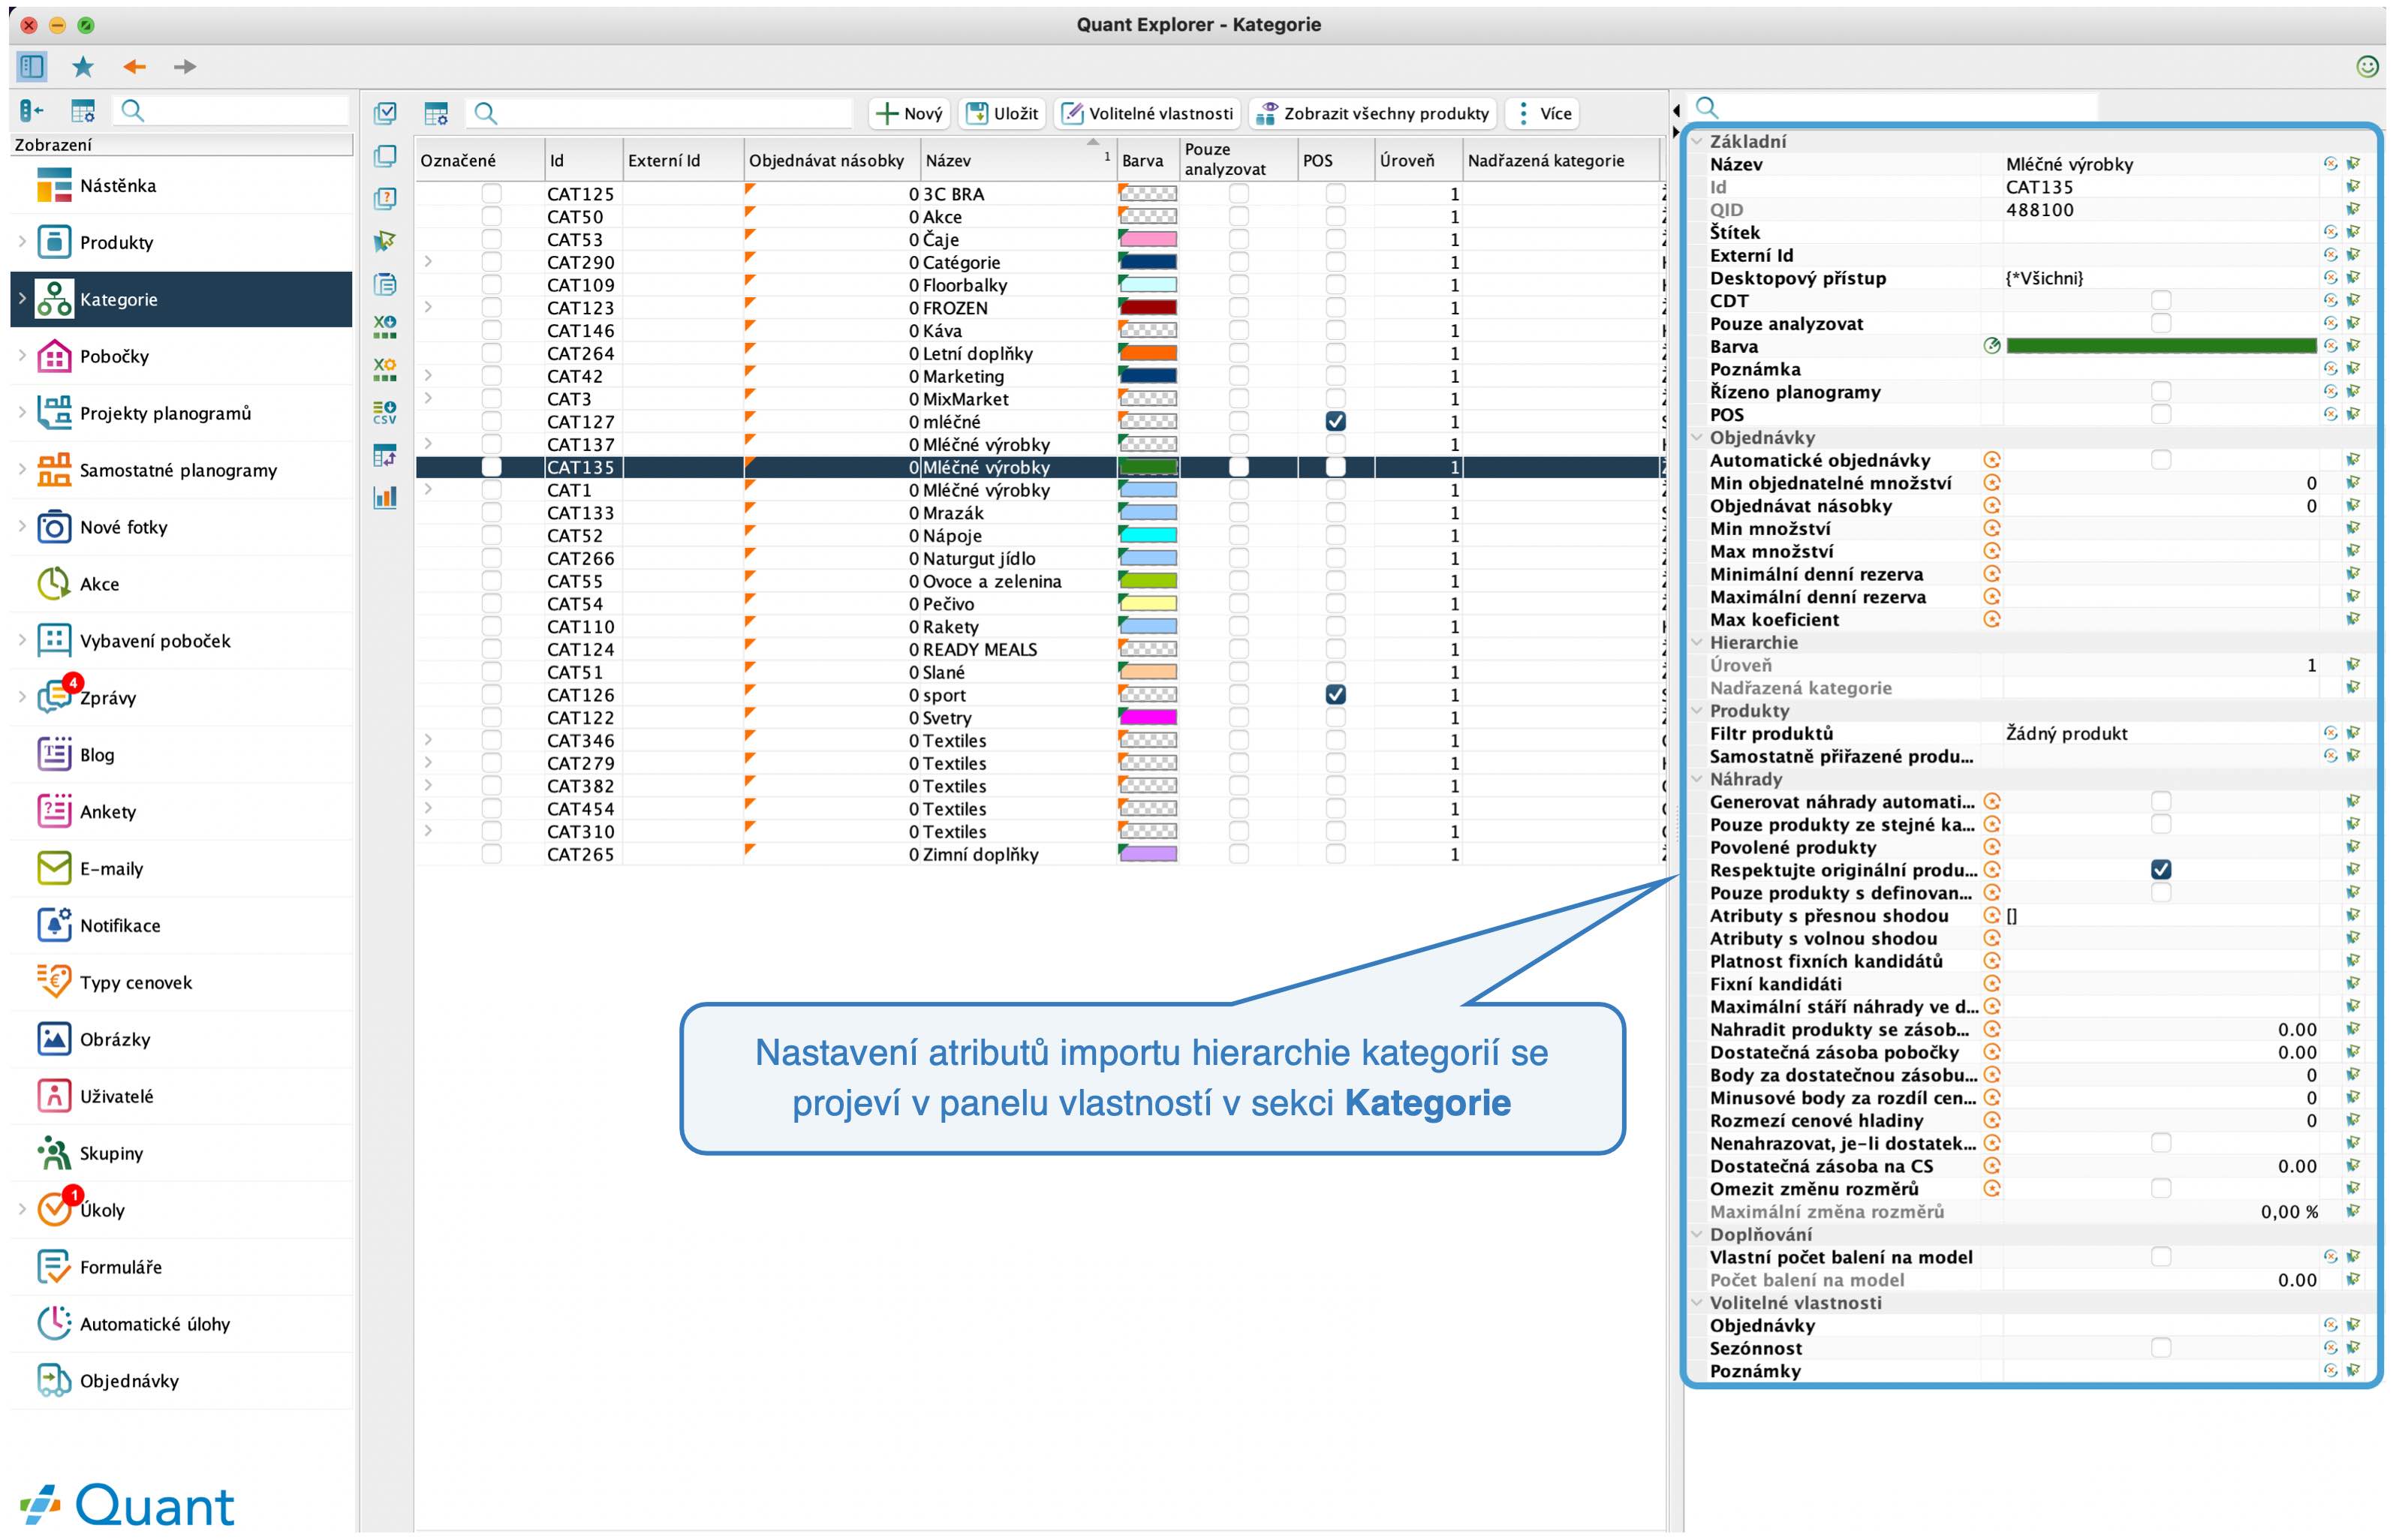Click the Excel download import icon

(385, 326)
